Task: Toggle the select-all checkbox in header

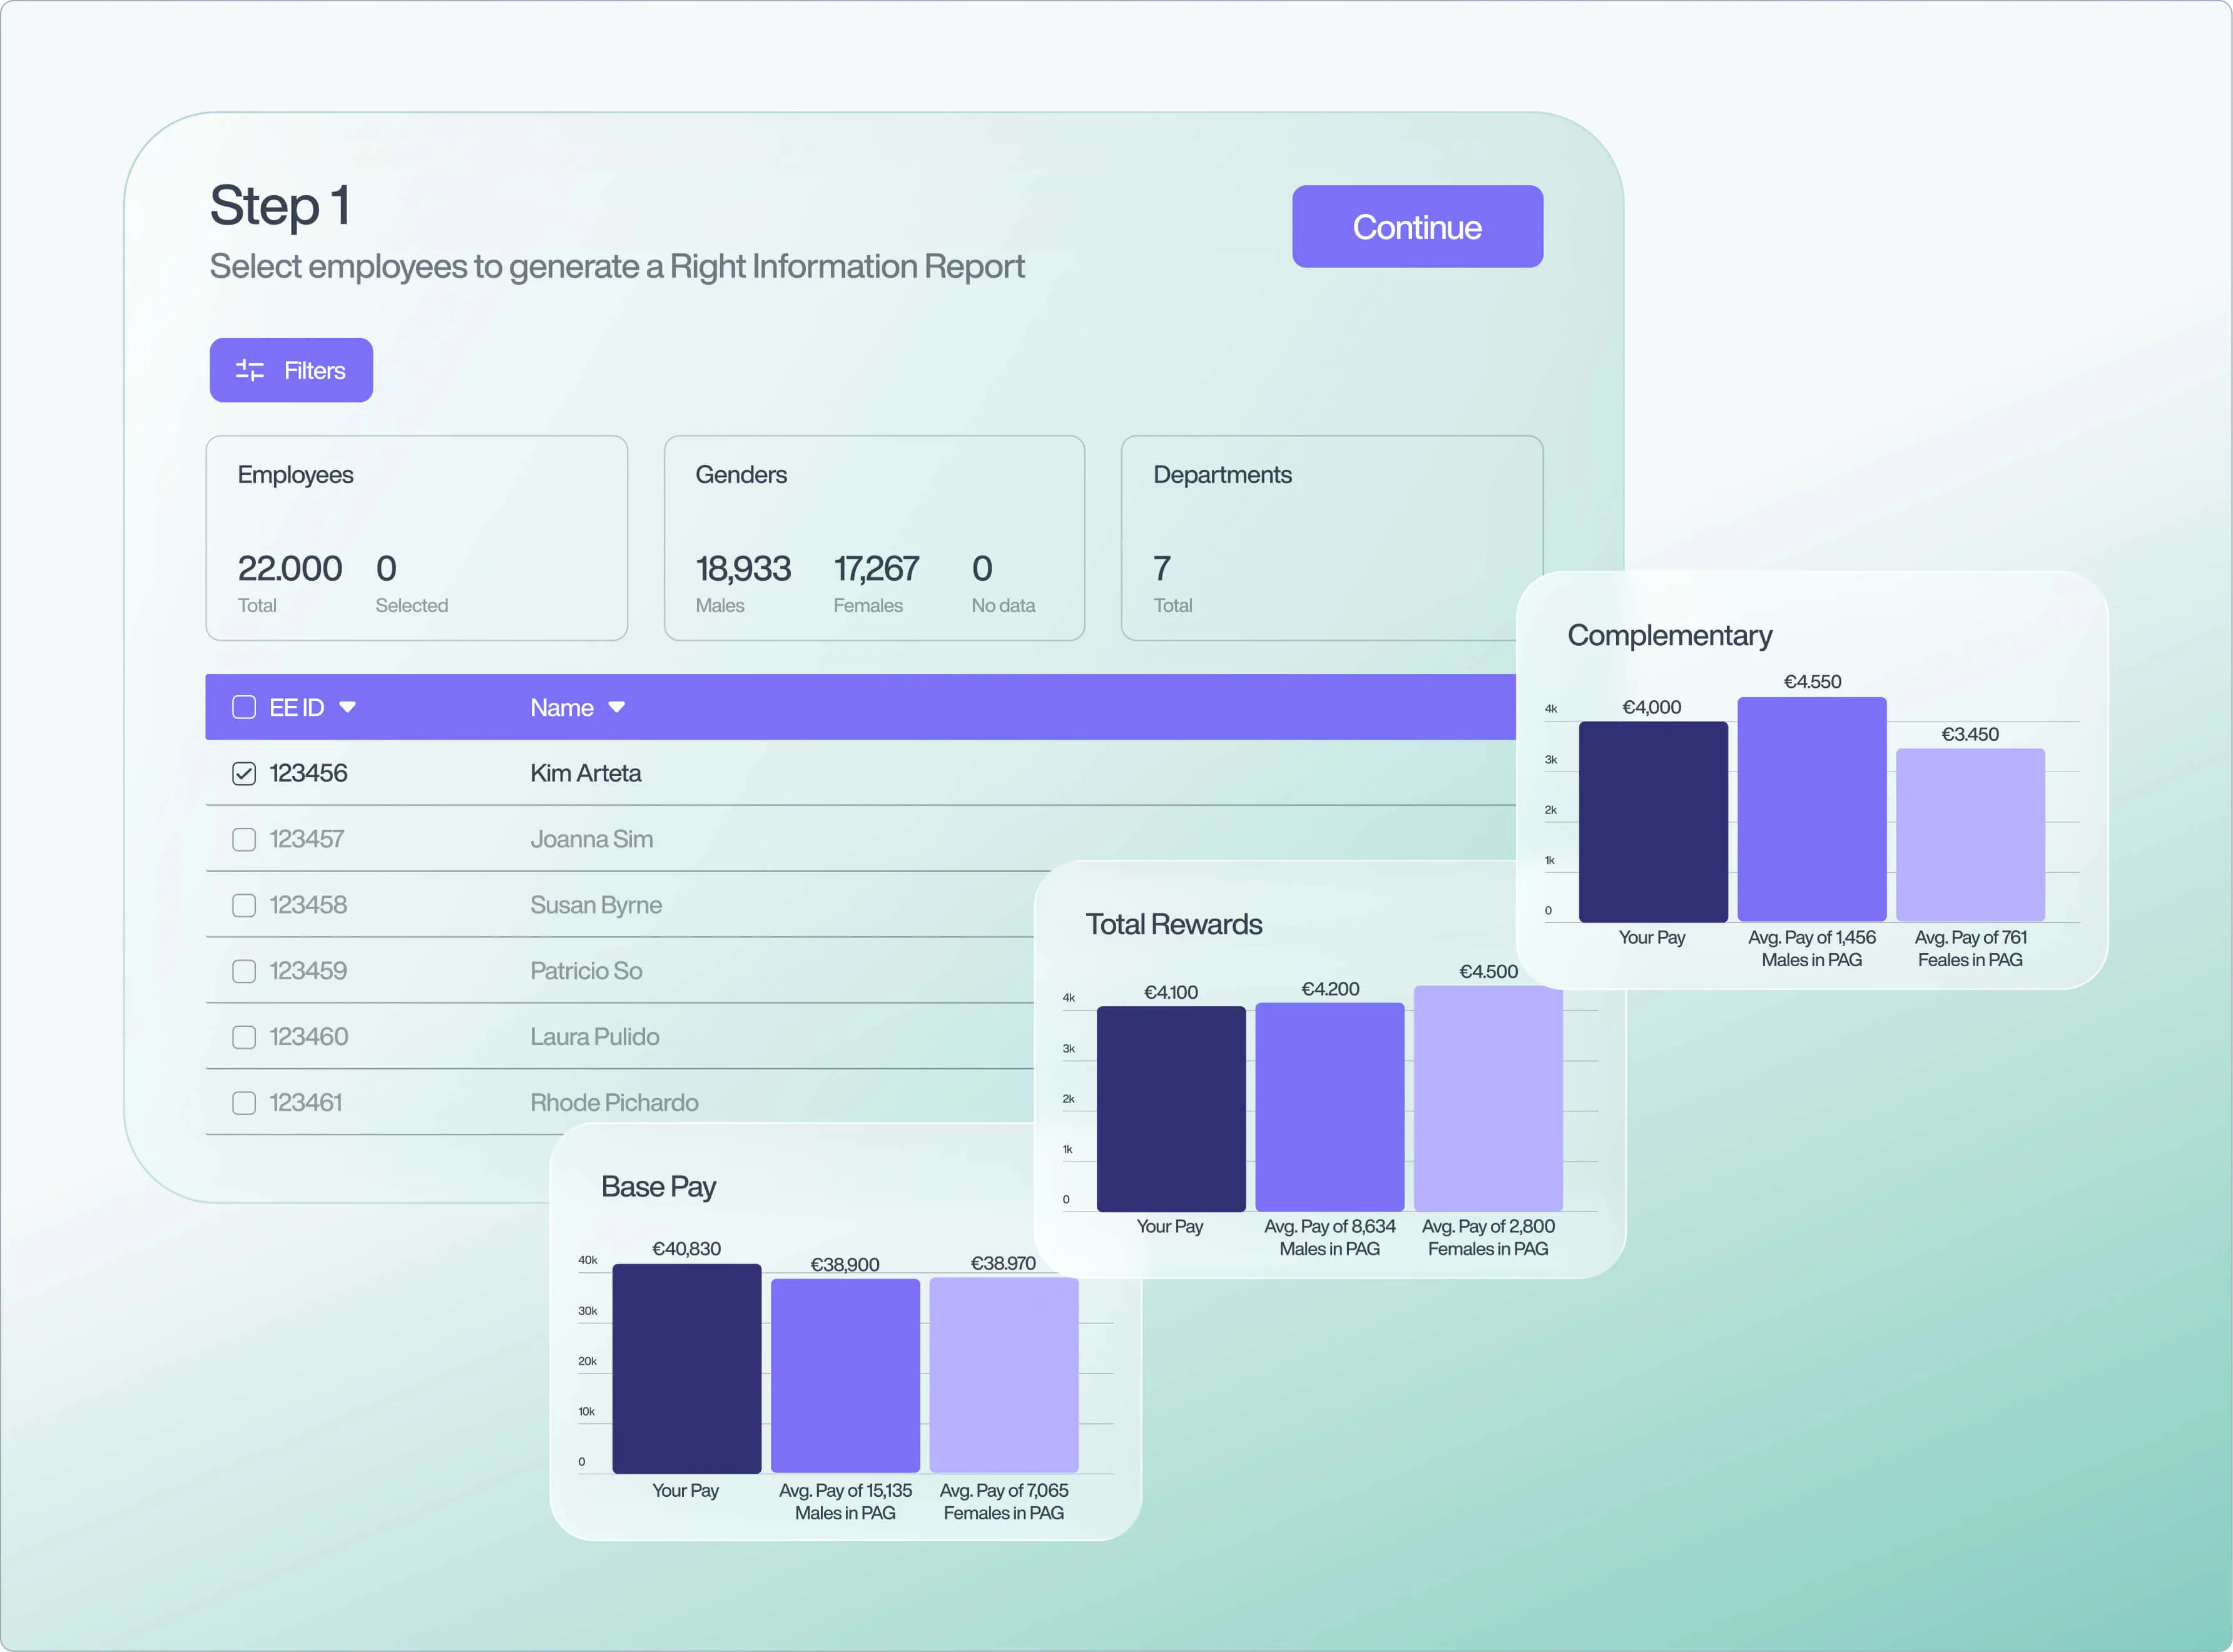Action: 244,707
